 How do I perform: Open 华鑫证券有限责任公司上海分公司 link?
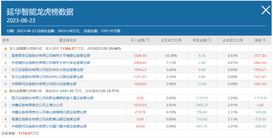[37, 105]
